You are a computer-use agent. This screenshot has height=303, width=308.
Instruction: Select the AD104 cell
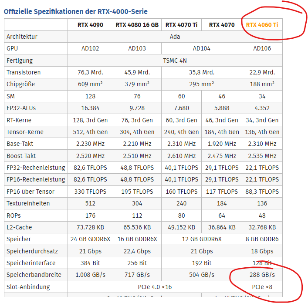[x=202, y=48]
